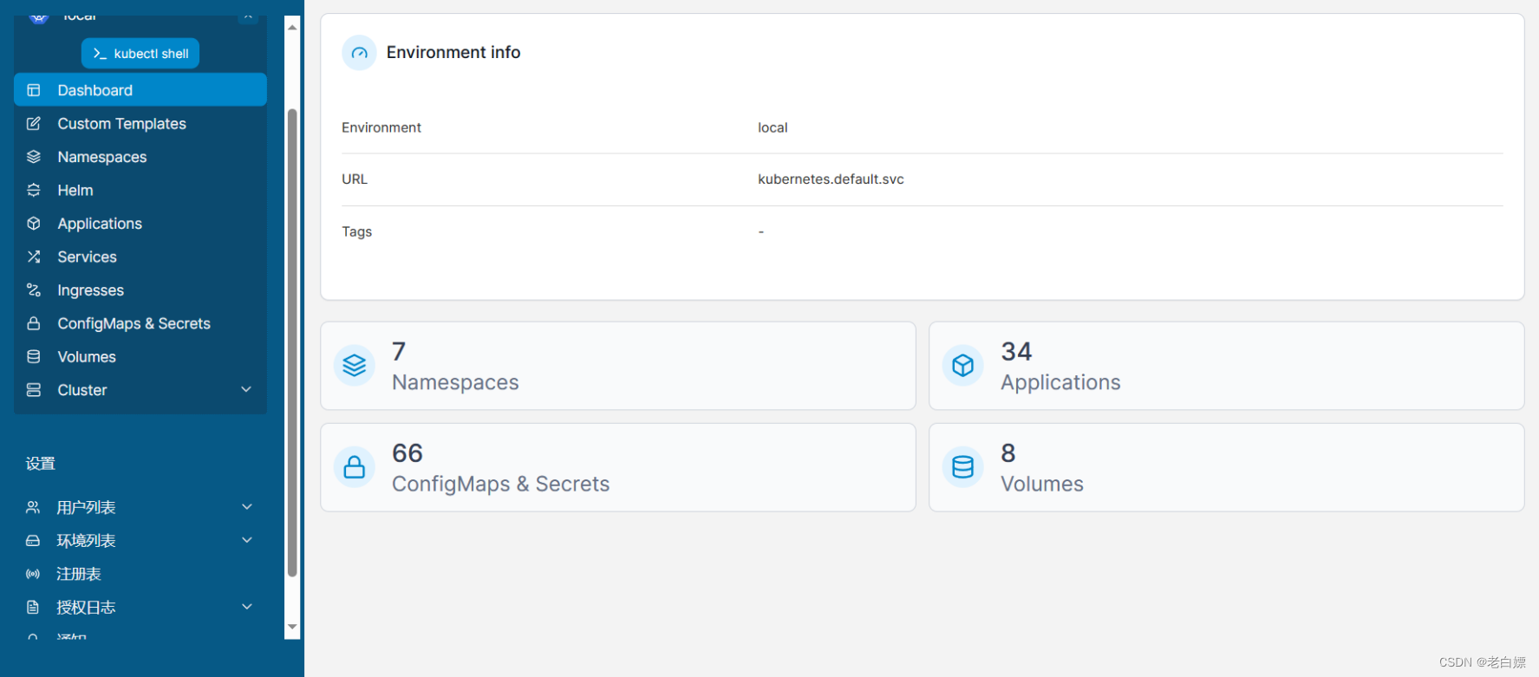Open Services menu item

[140, 257]
